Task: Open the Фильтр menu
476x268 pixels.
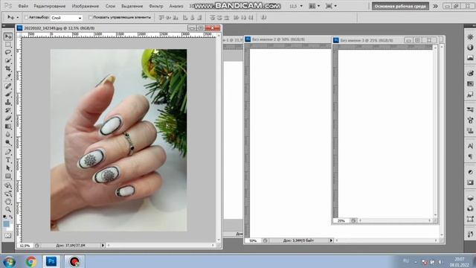Action: (x=156, y=6)
